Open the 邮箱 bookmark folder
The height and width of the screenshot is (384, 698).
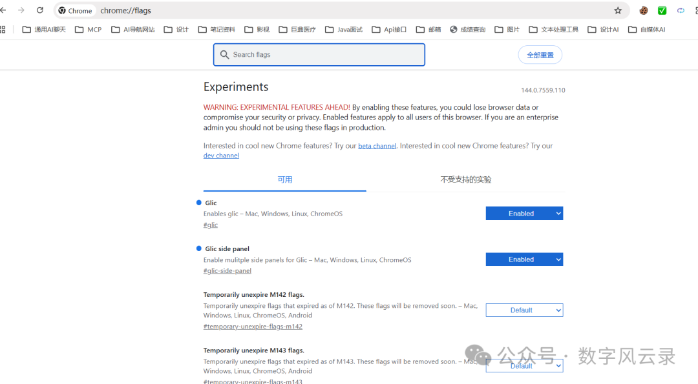tap(428, 29)
